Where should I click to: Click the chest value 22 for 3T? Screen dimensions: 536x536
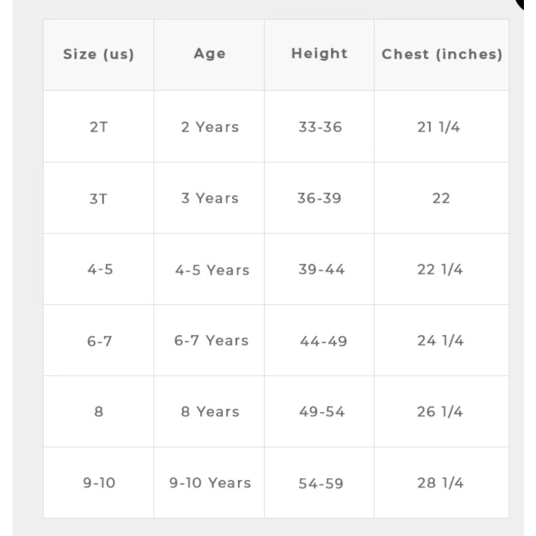[441, 198]
